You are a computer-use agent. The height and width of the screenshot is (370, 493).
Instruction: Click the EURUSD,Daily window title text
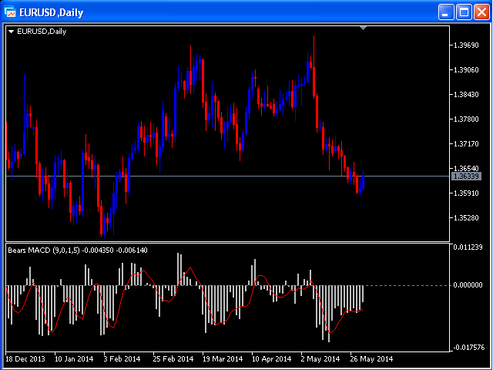coord(52,12)
